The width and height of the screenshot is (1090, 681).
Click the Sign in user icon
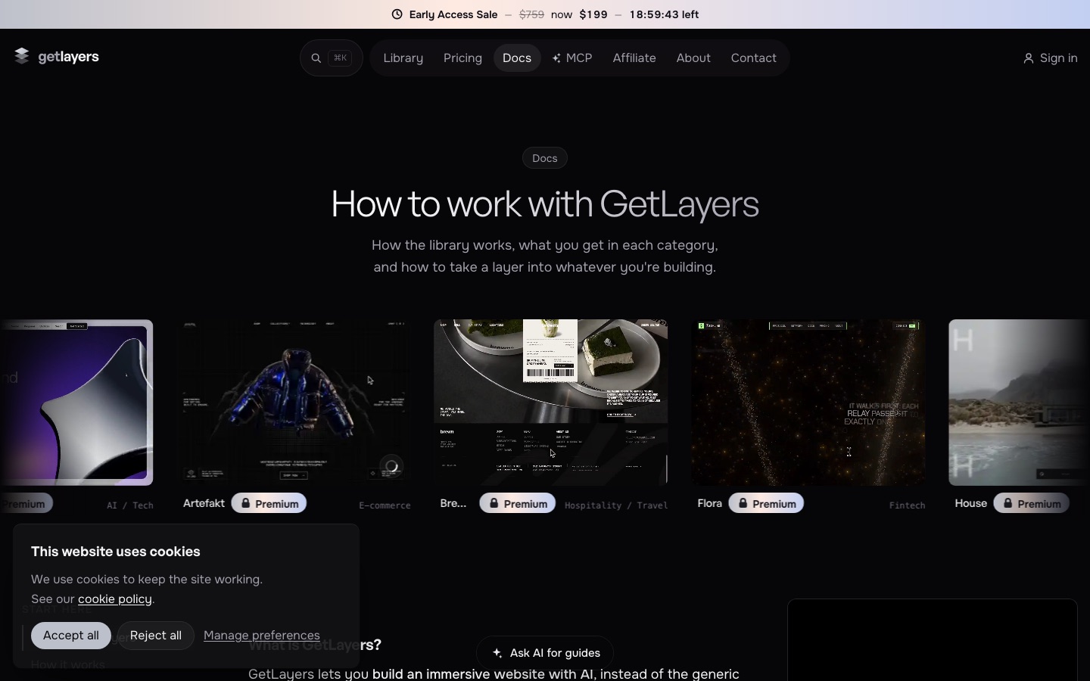(x=1028, y=58)
